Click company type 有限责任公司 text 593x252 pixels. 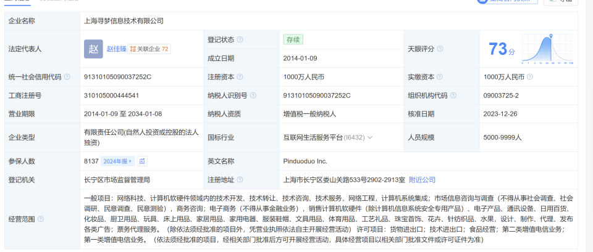pos(141,137)
